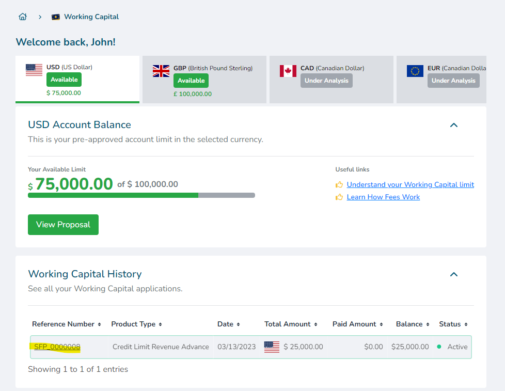Open Learn How Fees Work link

tap(383, 197)
